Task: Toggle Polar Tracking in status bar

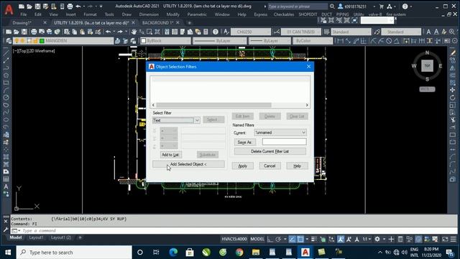Action: [x=278, y=240]
